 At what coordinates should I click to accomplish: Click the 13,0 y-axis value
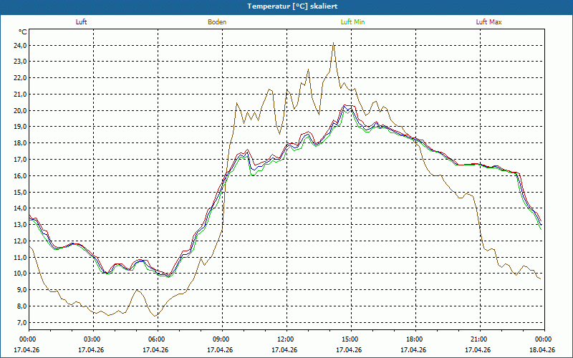click(x=20, y=225)
